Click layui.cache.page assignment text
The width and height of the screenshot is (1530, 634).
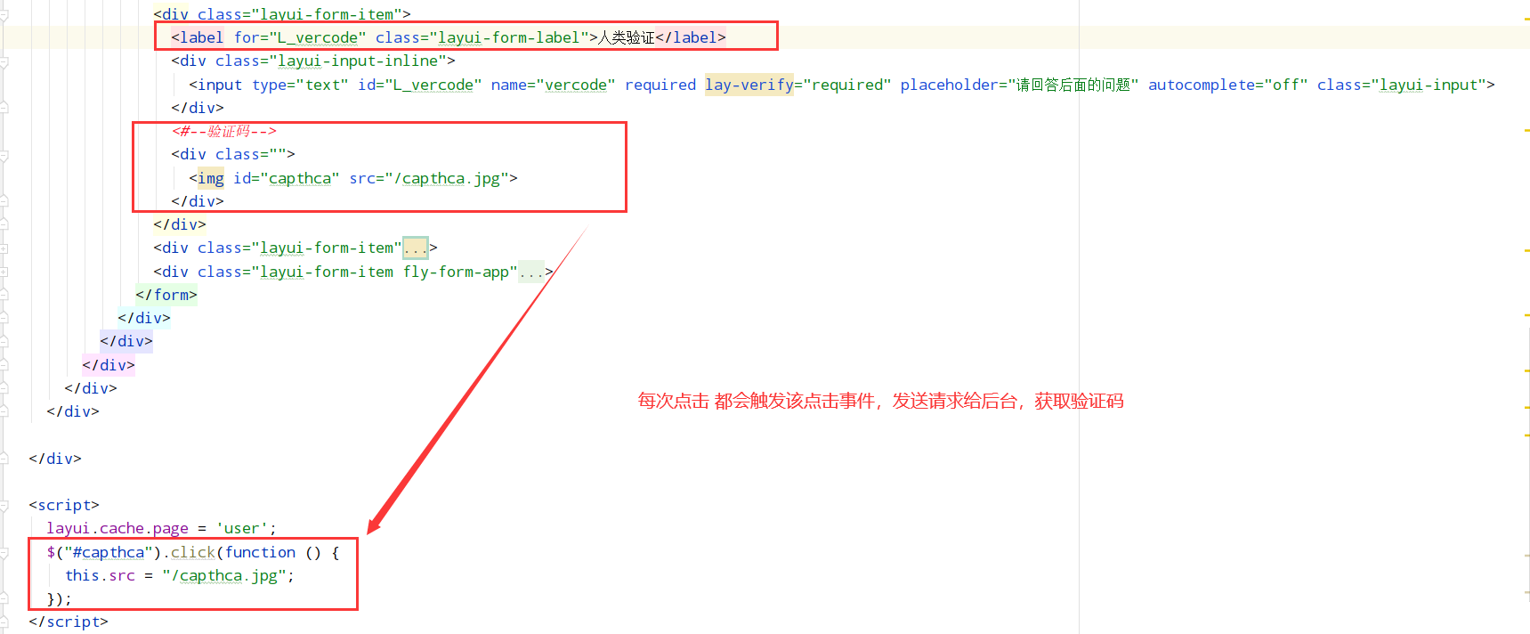click(x=117, y=528)
